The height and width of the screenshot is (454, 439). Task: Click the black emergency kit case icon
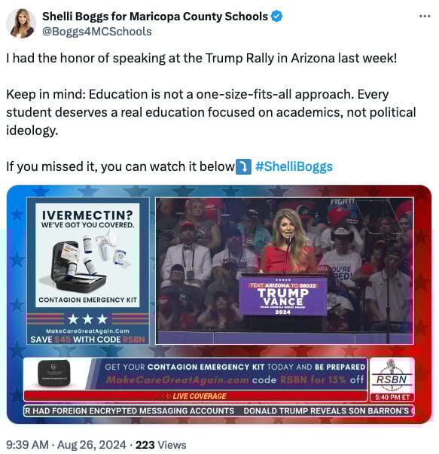pos(54,373)
